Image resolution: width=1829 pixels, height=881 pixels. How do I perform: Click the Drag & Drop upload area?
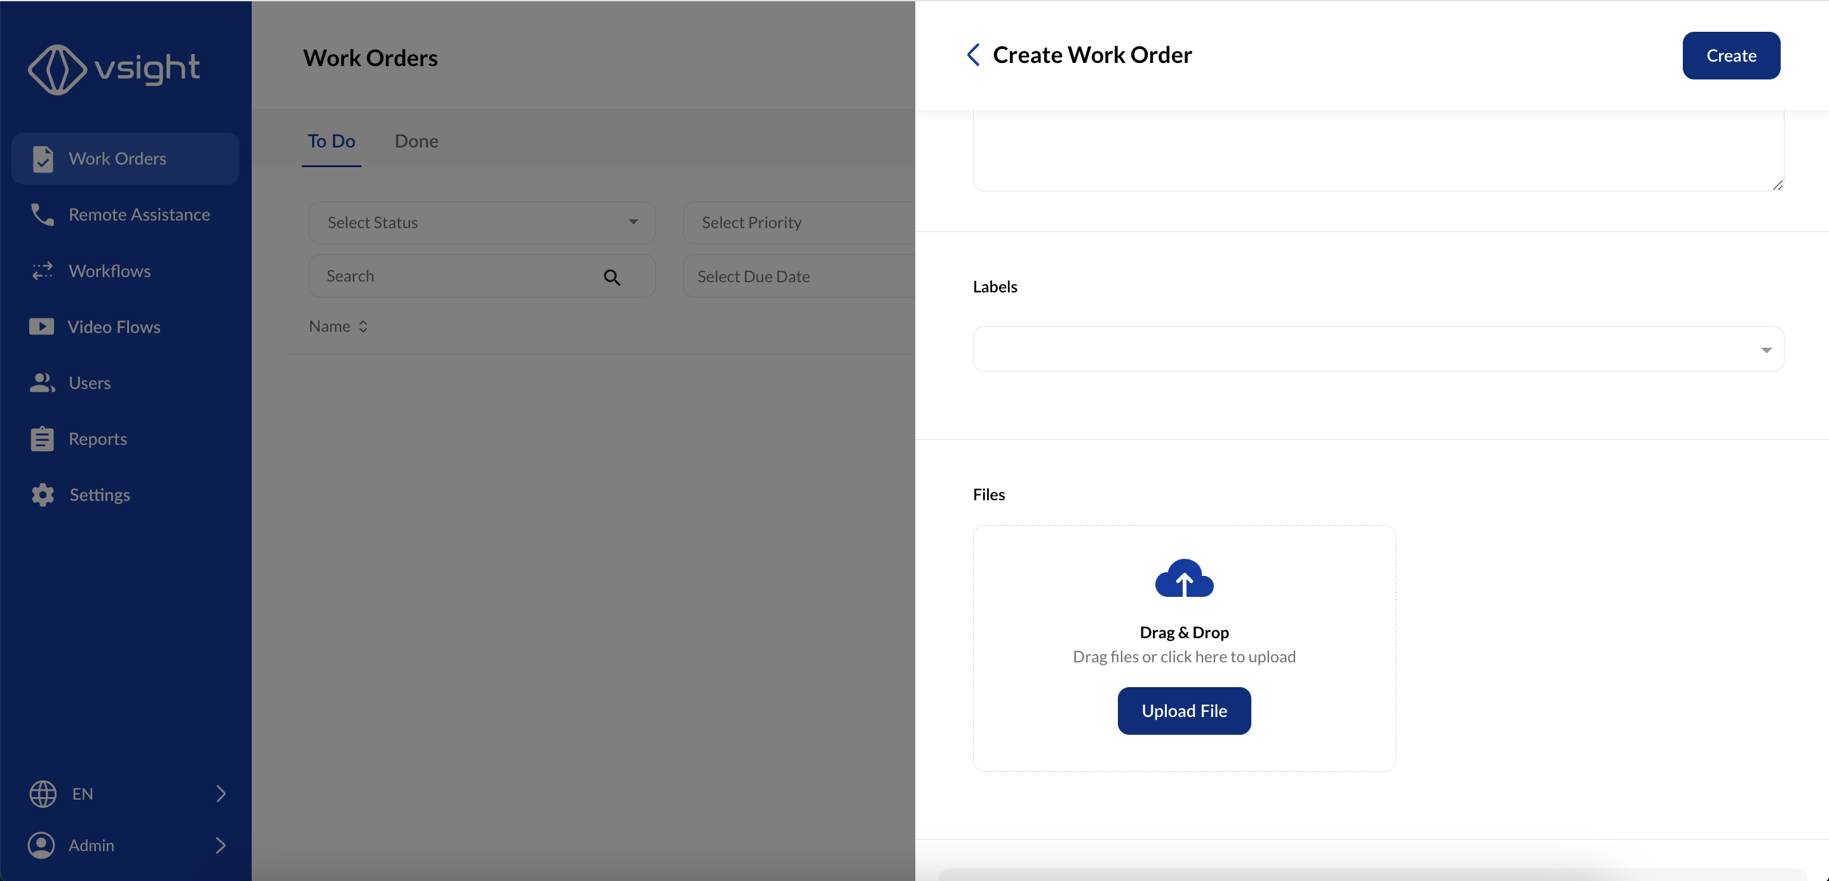pyautogui.click(x=1185, y=648)
